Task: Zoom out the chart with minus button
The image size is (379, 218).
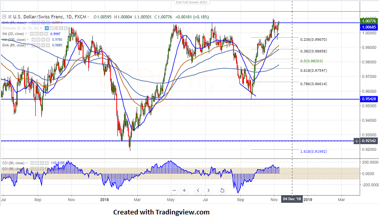Action: click(174, 190)
